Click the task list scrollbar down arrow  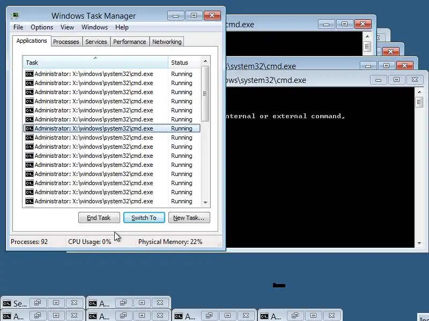click(205, 203)
